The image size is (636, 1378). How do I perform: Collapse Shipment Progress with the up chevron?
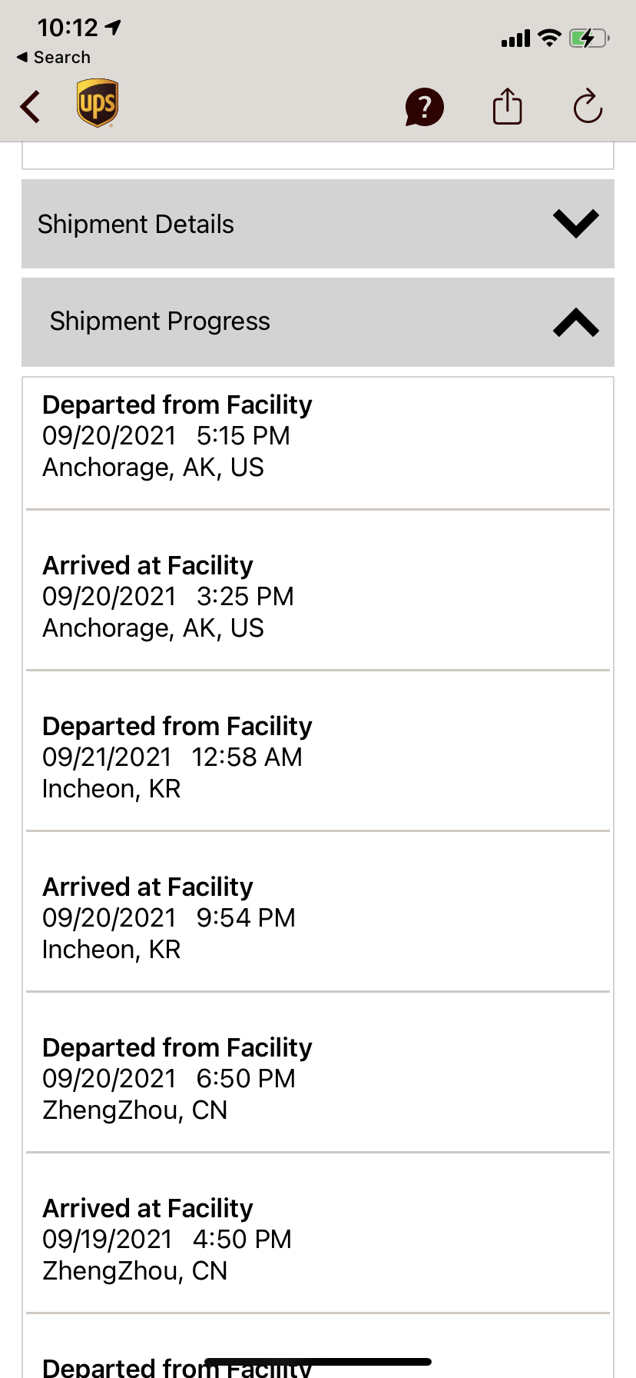[x=576, y=322]
